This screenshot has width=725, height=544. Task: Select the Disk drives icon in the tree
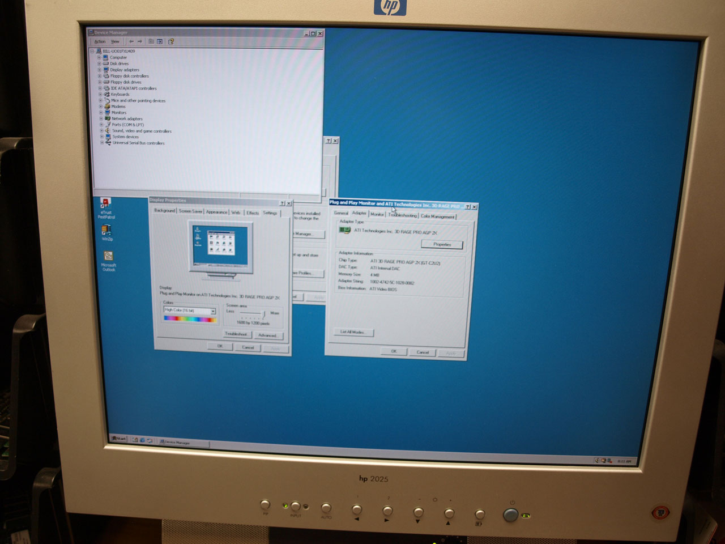pos(106,63)
